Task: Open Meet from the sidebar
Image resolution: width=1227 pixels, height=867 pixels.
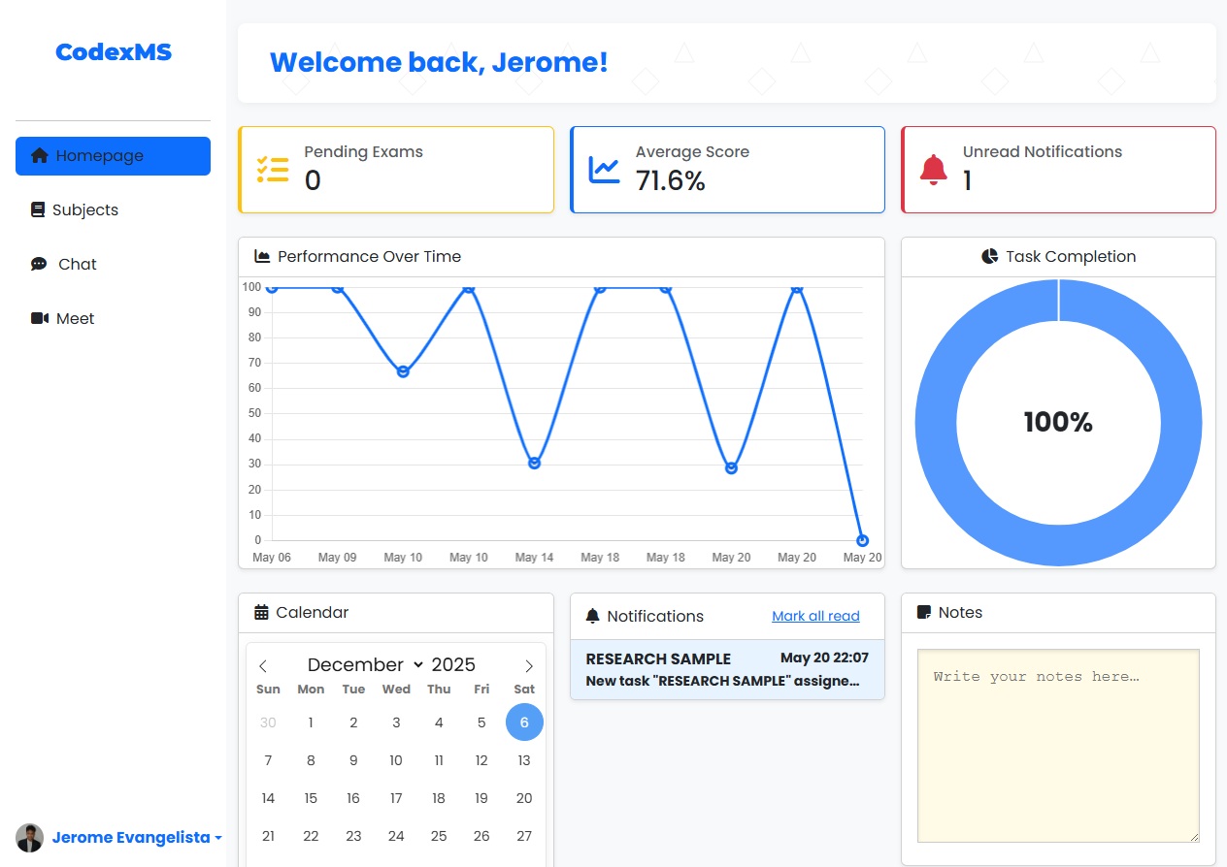Action: pyautogui.click(x=75, y=319)
